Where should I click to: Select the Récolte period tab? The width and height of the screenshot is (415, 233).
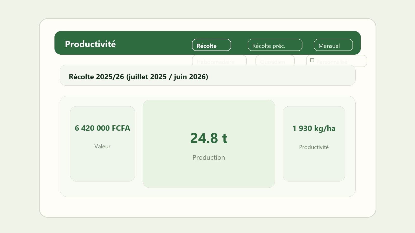point(211,45)
